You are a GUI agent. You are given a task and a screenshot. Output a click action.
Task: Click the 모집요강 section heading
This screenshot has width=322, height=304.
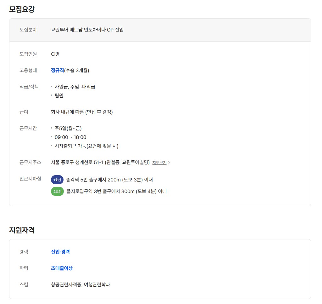click(22, 9)
